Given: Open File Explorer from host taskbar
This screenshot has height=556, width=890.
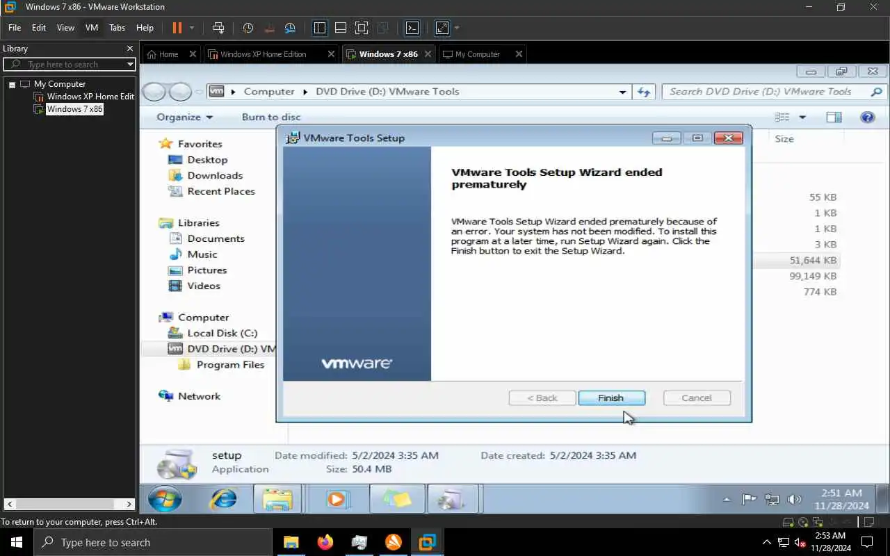Looking at the screenshot, I should click(291, 542).
